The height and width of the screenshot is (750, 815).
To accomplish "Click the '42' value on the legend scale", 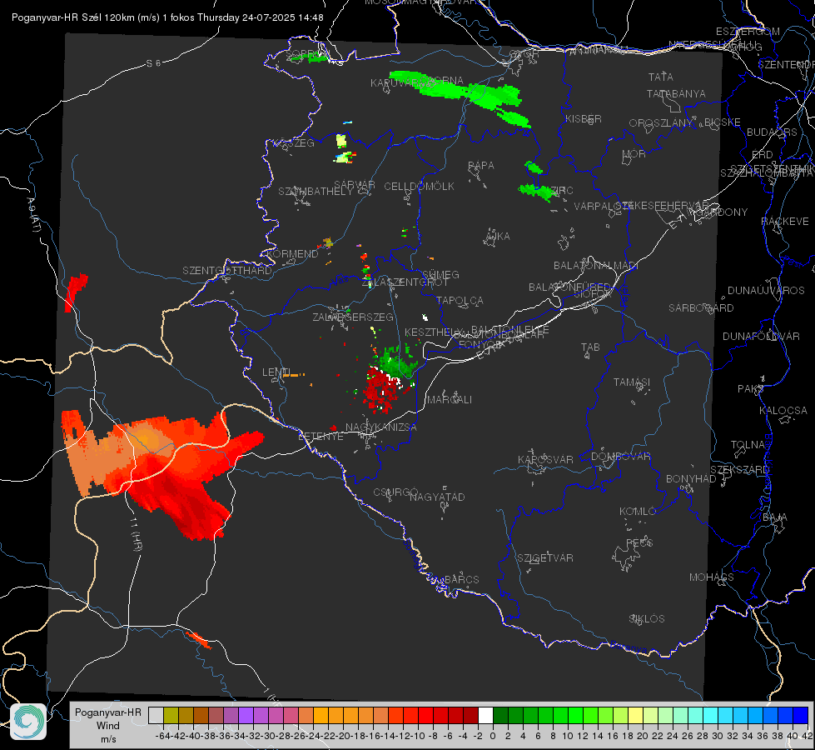I will [808, 736].
